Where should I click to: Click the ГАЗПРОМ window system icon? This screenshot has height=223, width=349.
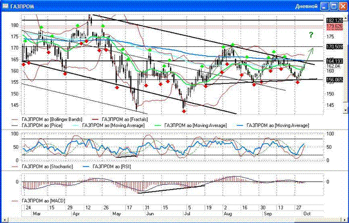pos(5,6)
